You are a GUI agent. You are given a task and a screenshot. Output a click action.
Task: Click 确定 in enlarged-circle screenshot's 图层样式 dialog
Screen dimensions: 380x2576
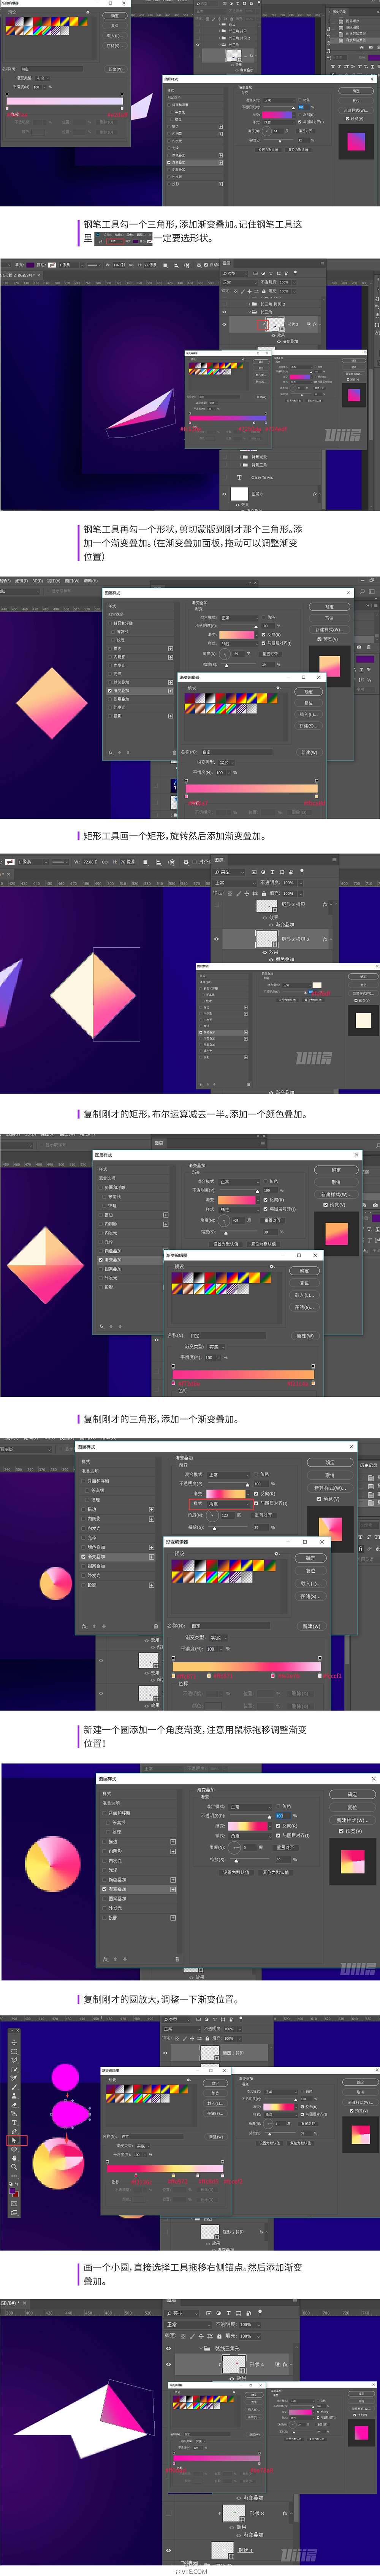point(352,1794)
